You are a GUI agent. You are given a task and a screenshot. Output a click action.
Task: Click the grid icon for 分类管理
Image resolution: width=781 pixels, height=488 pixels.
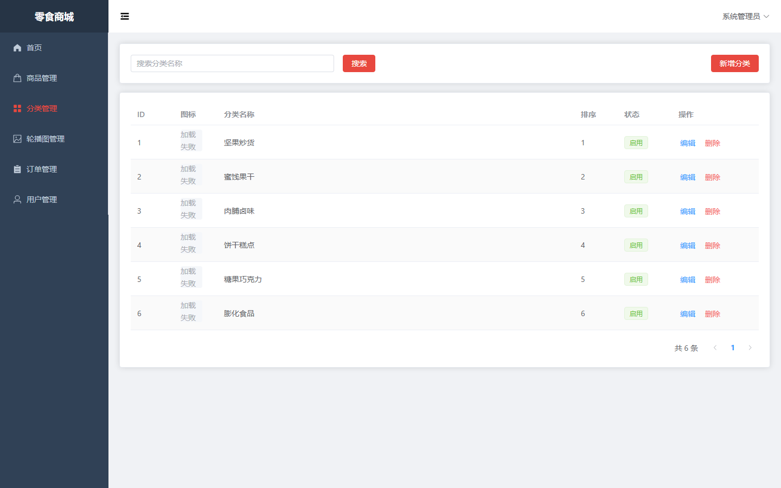point(17,108)
